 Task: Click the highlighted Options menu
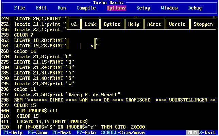(x=116, y=8)
